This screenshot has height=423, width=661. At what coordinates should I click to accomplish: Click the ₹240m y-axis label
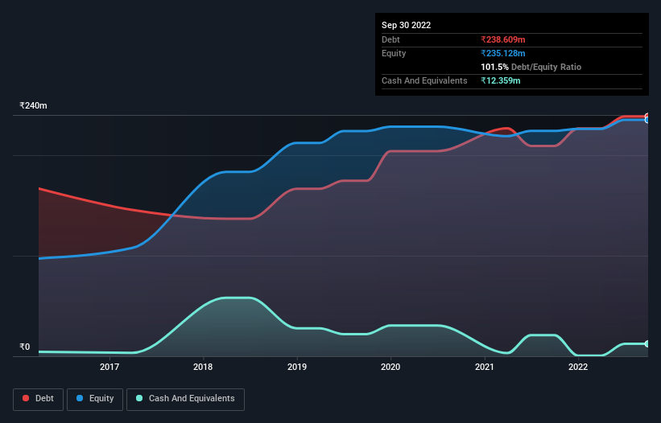33,105
